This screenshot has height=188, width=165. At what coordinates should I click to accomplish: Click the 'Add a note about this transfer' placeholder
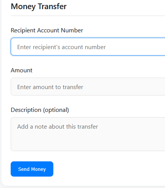pos(58,127)
